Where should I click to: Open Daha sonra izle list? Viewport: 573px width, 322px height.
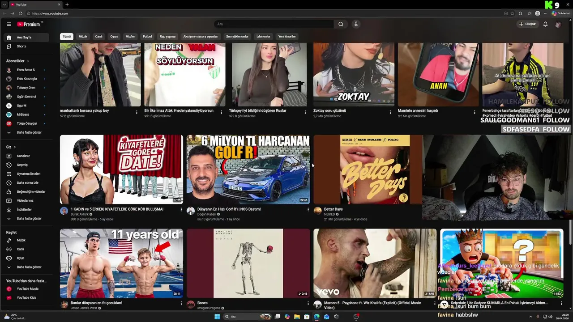pos(27,183)
